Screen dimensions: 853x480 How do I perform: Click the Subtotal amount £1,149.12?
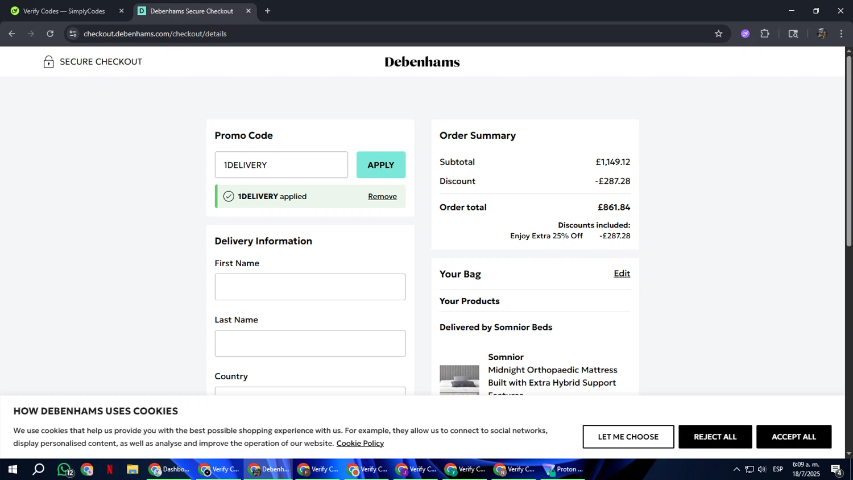click(612, 162)
